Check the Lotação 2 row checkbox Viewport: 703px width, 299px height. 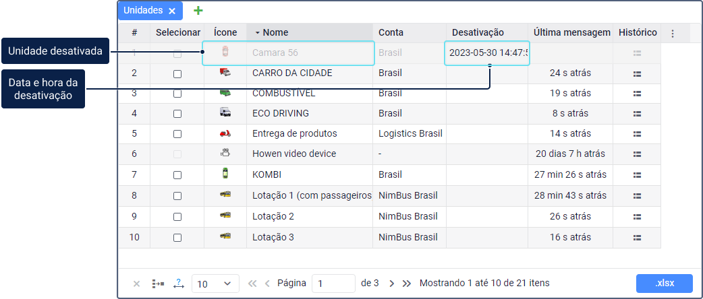[x=177, y=217]
